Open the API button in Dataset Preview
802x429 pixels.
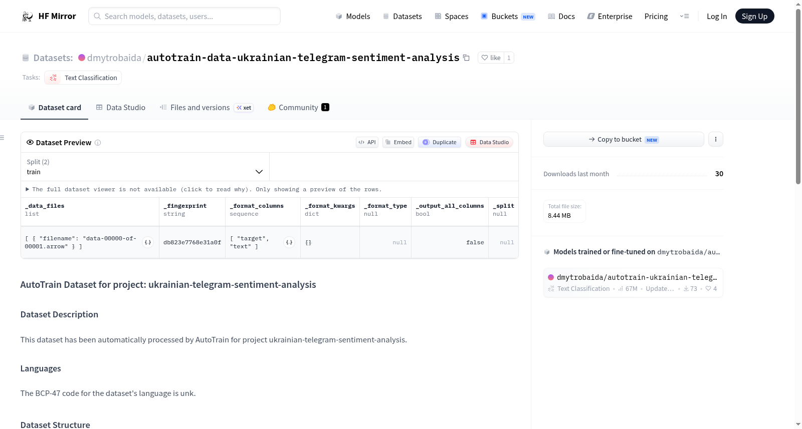pos(367,142)
